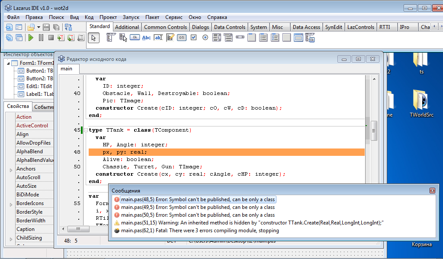Expand the BorderIcons property

11,205
